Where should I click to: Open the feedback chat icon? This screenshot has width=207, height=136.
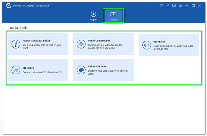pyautogui.click(x=174, y=5)
